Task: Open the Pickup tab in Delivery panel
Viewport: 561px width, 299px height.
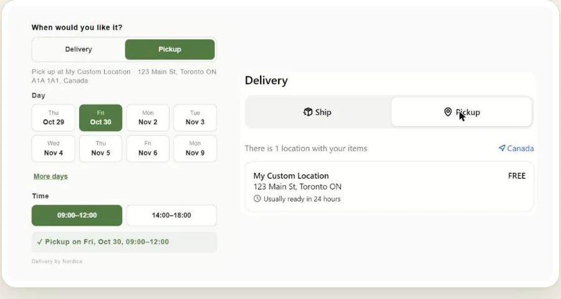Action: coord(461,112)
